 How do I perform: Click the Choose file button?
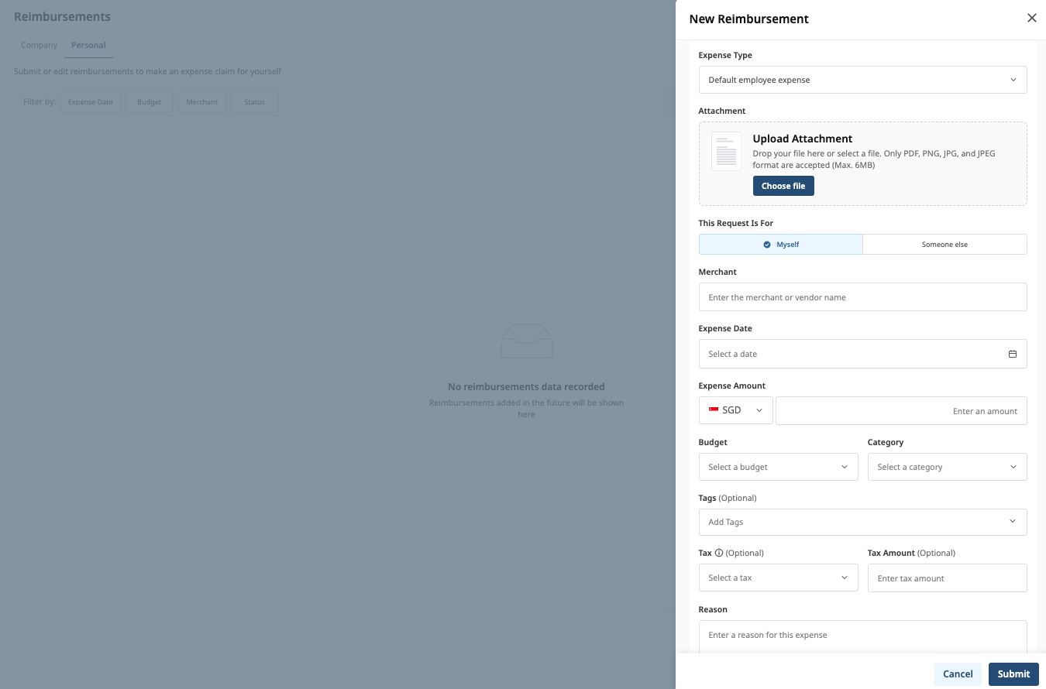783,186
